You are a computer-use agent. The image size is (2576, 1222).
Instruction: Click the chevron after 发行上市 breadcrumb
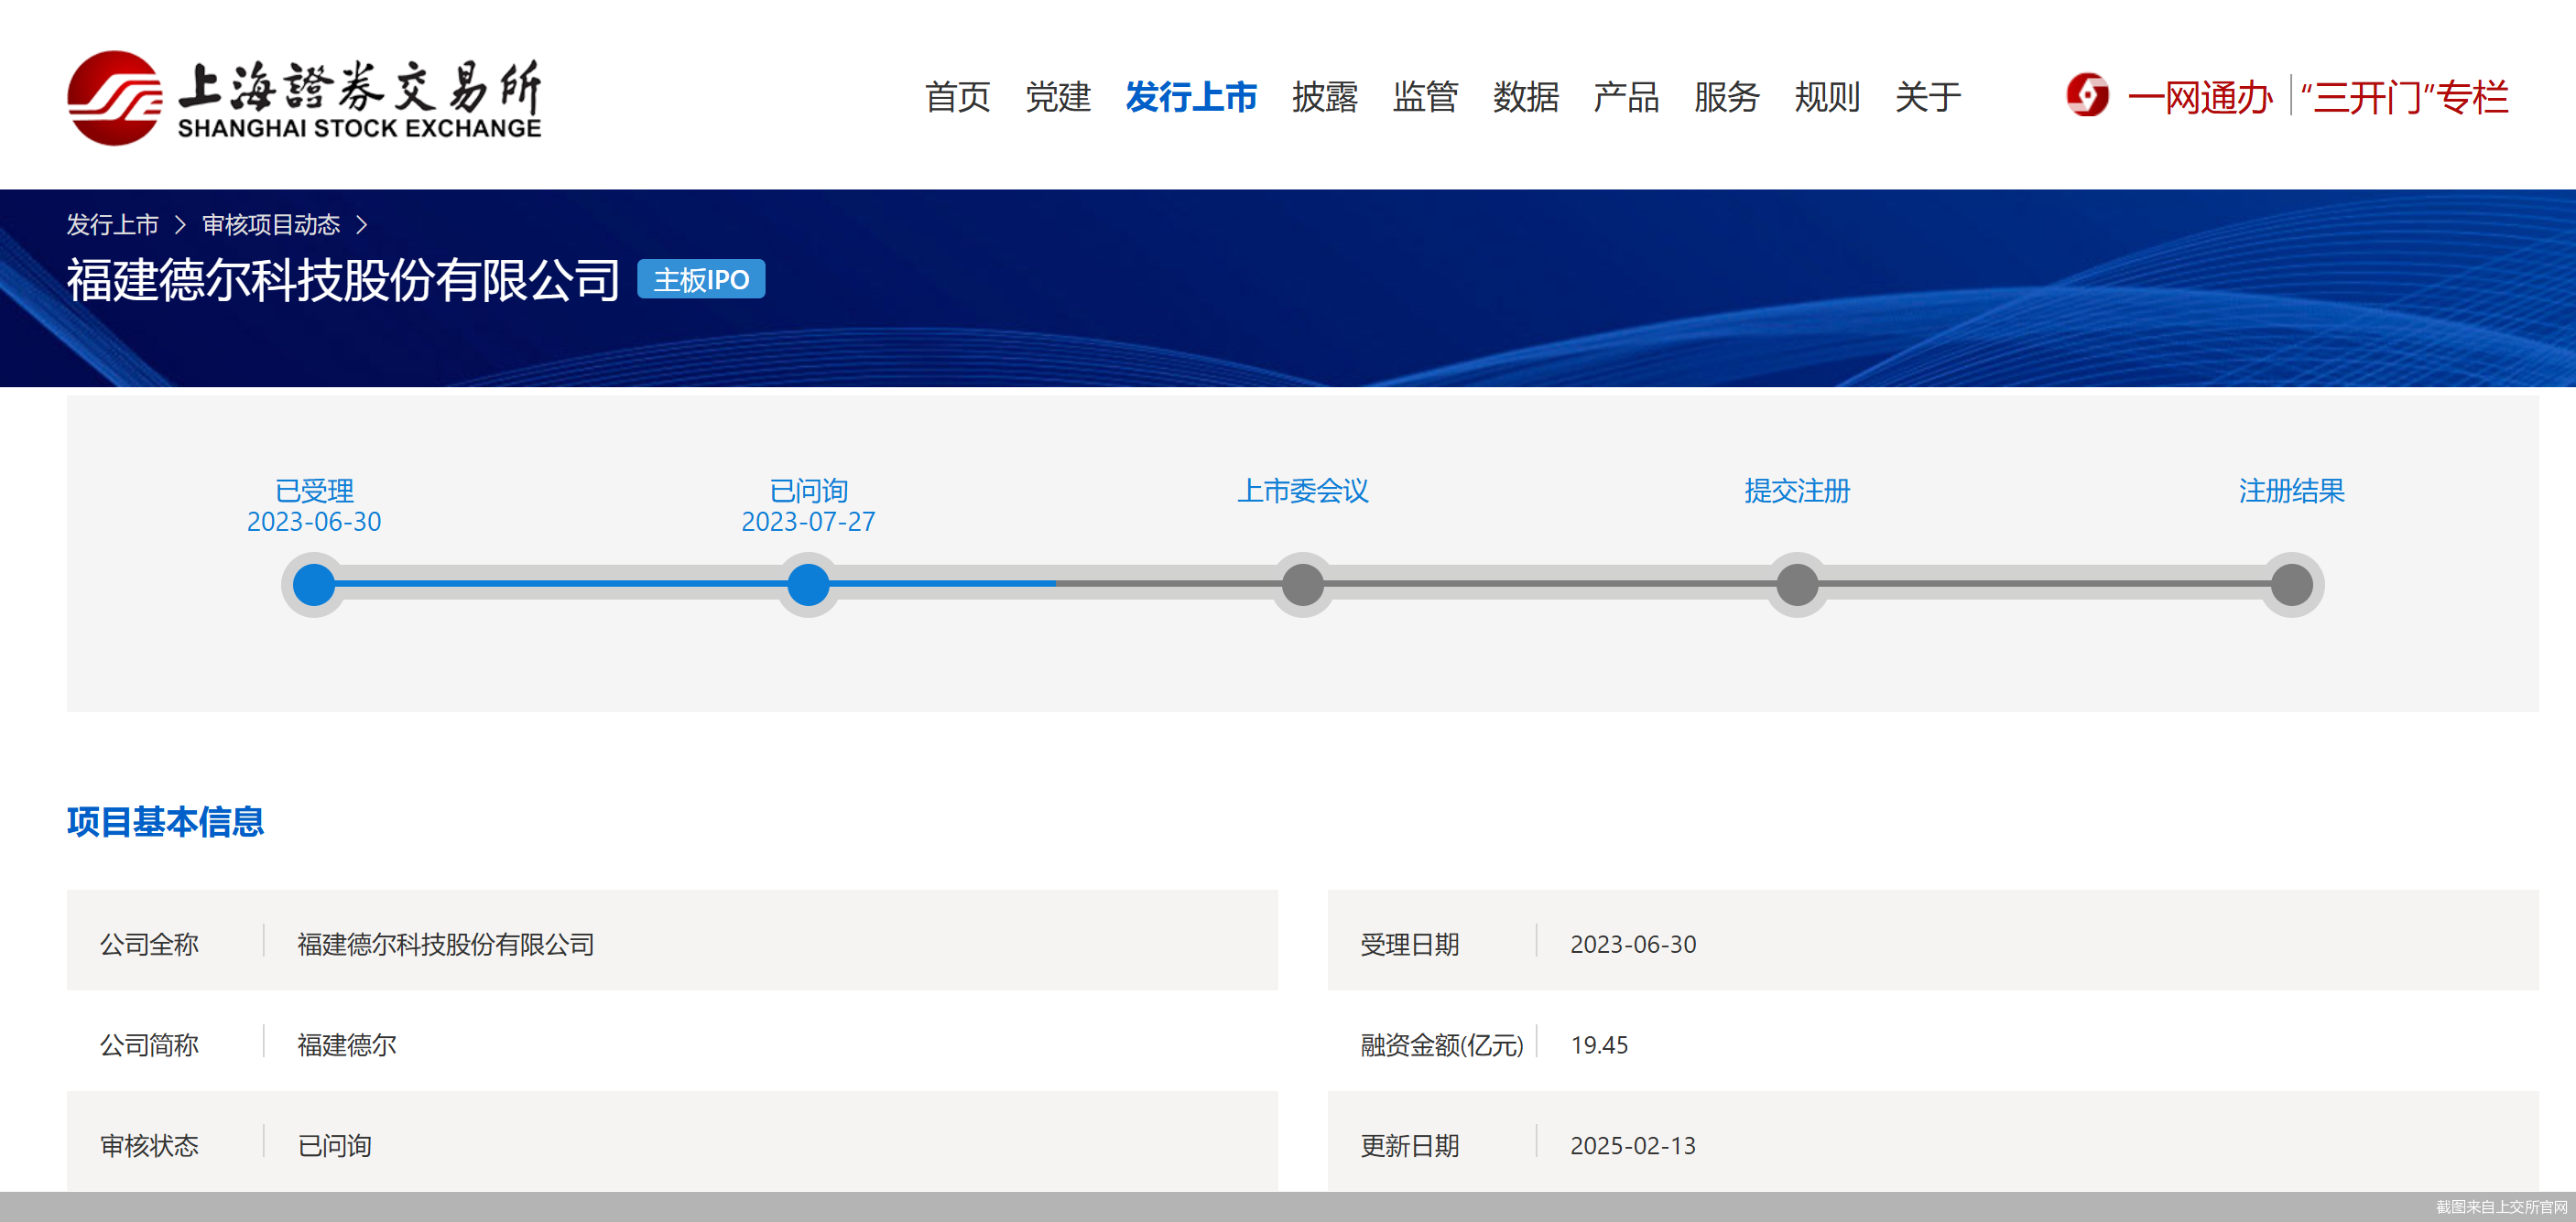click(180, 225)
